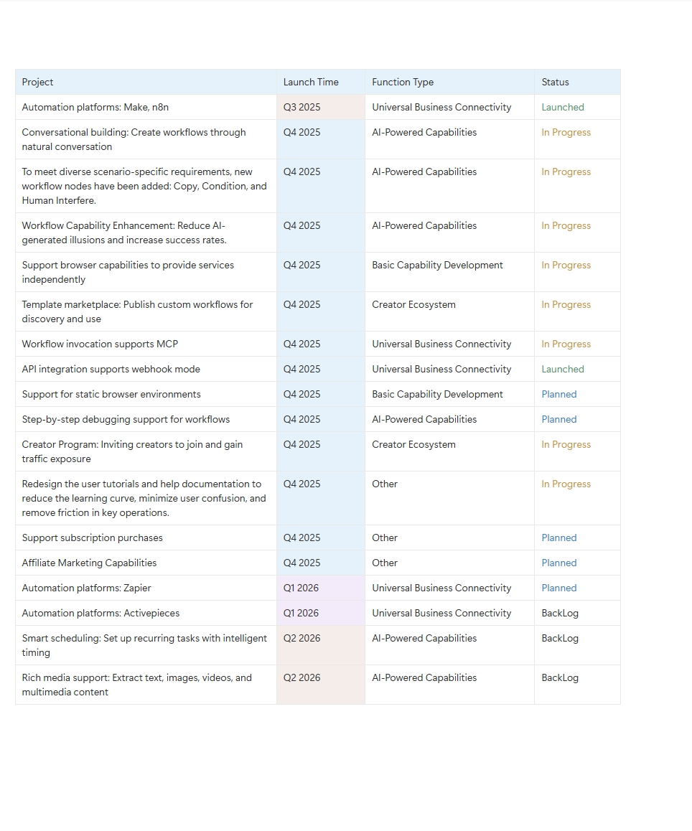Image resolution: width=692 pixels, height=831 pixels.
Task: Select the Q3 2025 launch time cell
Action: [302, 107]
